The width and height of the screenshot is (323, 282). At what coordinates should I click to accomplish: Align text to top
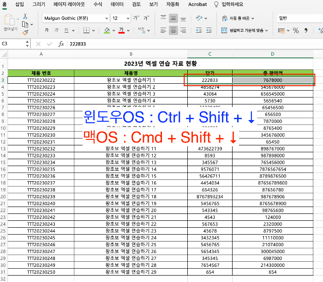pyautogui.click(x=163, y=17)
